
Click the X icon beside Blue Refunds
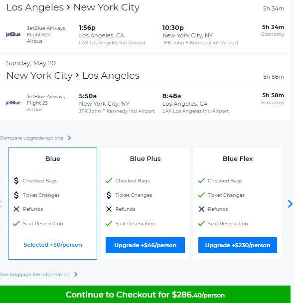pos(16,209)
